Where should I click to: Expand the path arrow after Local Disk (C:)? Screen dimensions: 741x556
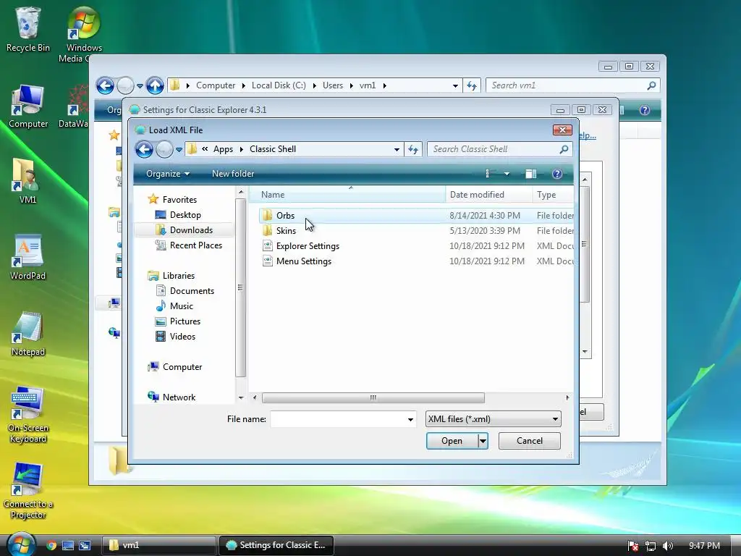314,85
